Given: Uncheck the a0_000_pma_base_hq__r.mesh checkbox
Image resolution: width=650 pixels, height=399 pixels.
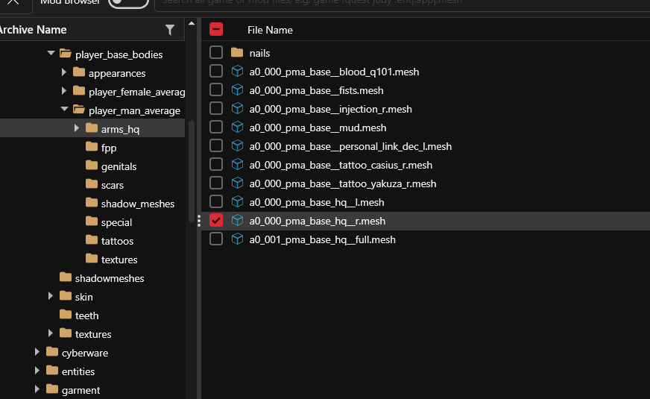Looking at the screenshot, I should [216, 221].
